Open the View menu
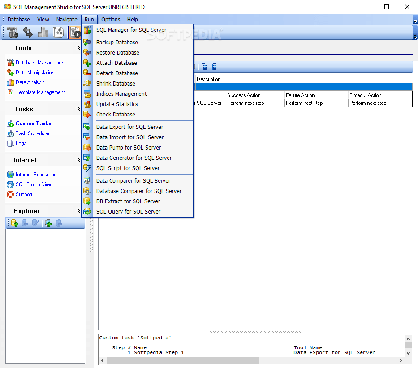The image size is (418, 368). pos(43,19)
